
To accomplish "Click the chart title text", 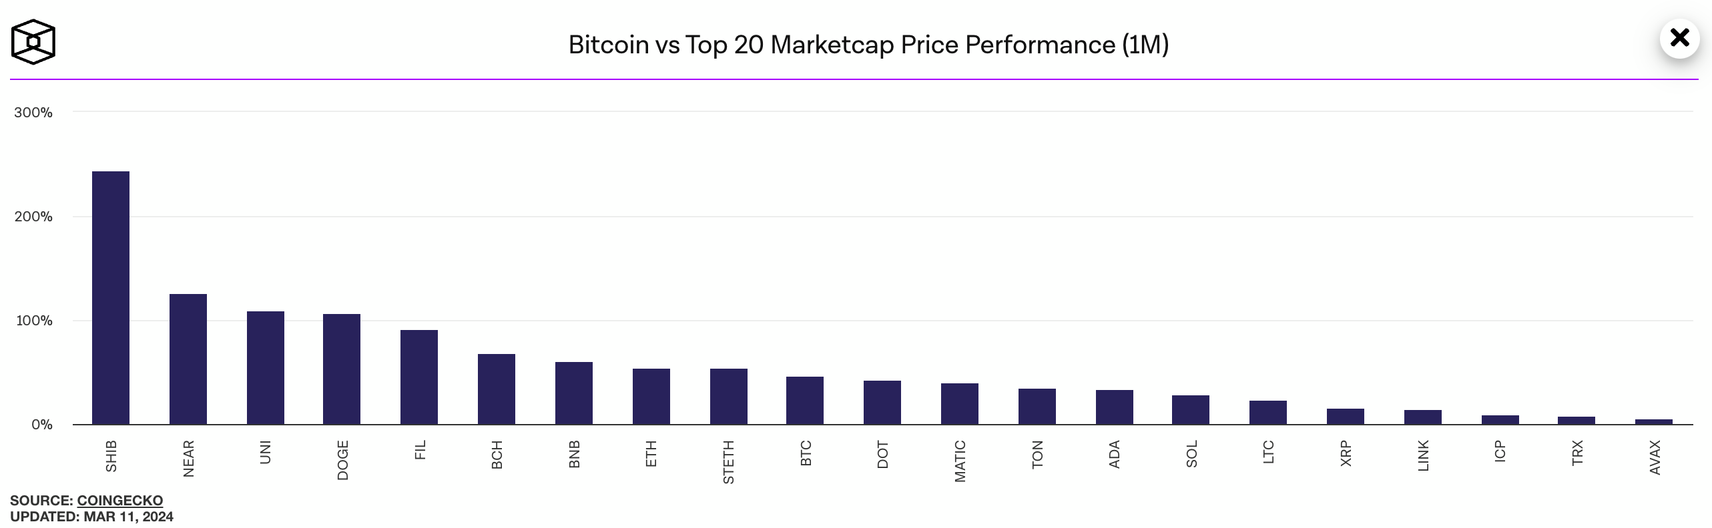I will pos(868,45).
